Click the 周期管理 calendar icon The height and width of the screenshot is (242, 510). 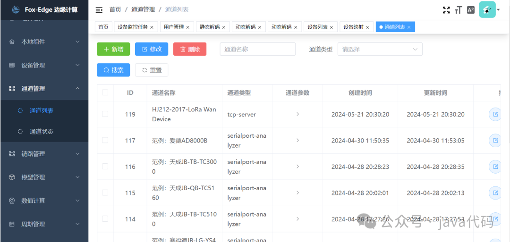(12, 224)
